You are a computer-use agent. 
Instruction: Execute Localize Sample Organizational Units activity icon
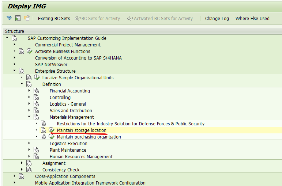coord(37,77)
